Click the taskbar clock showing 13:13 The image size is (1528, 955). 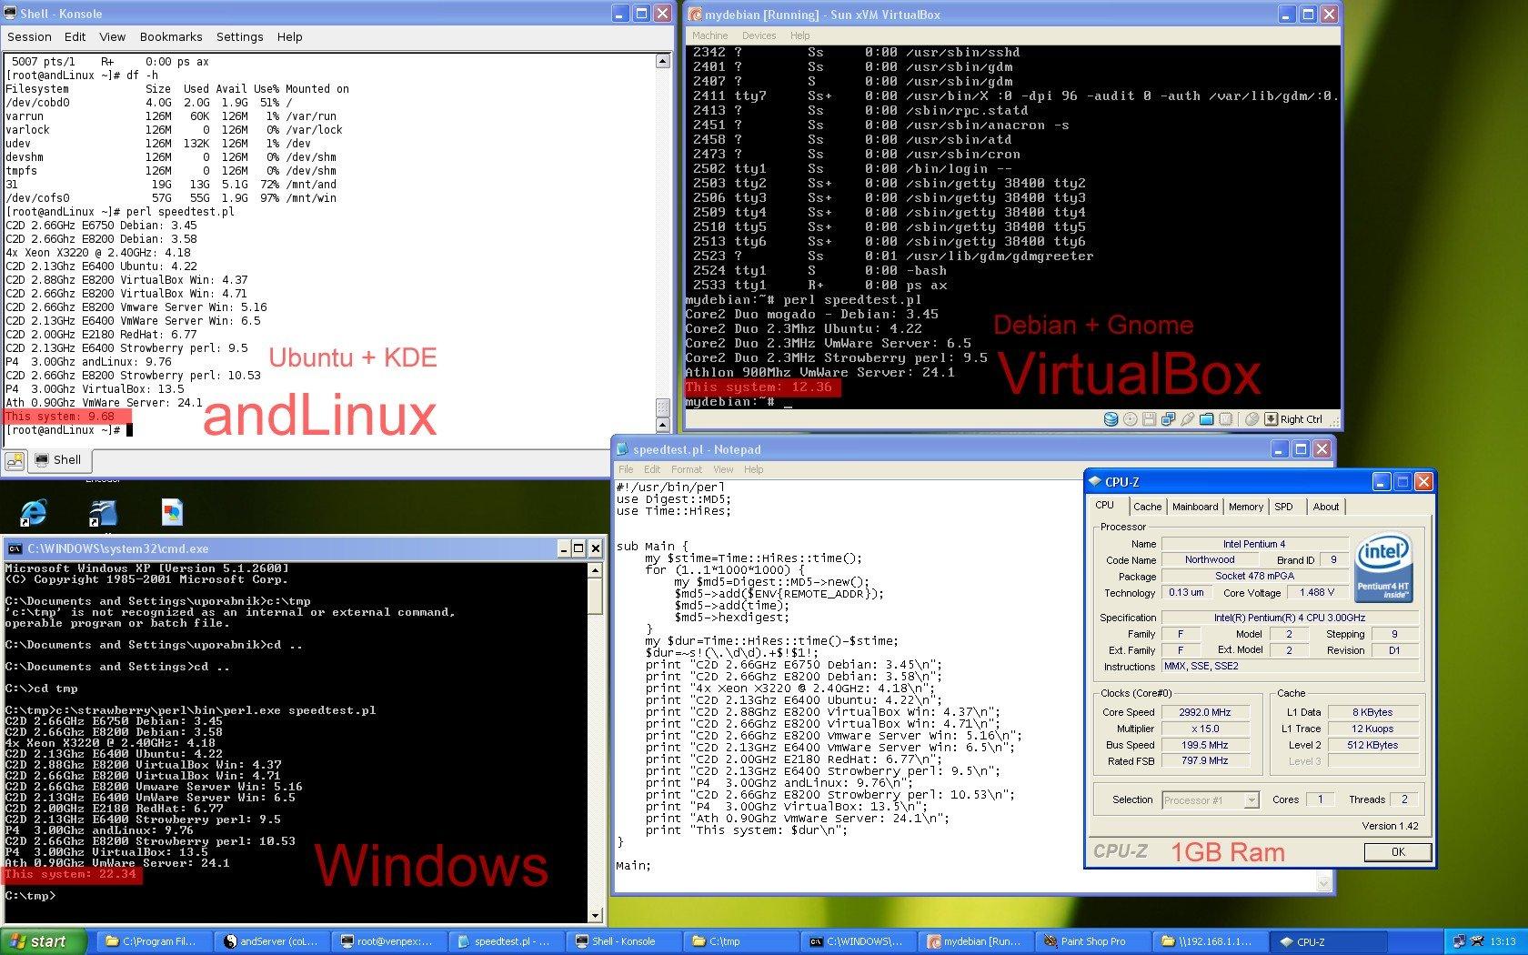point(1503,942)
